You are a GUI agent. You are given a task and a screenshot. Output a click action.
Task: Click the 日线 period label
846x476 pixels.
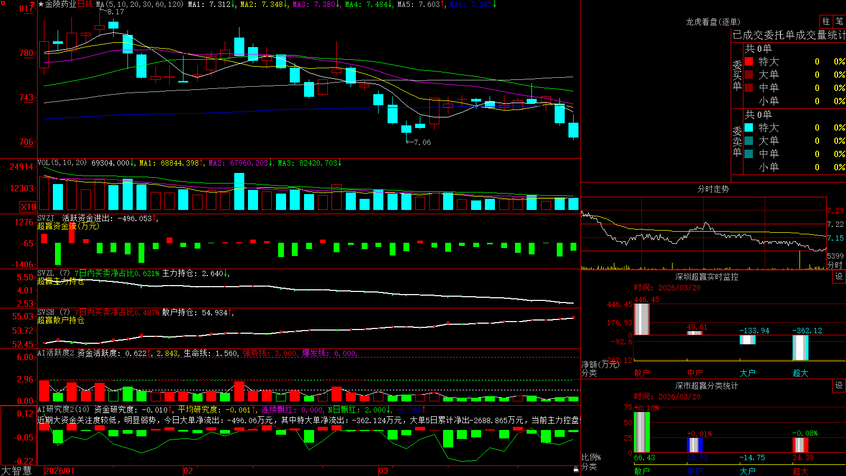coord(85,4)
